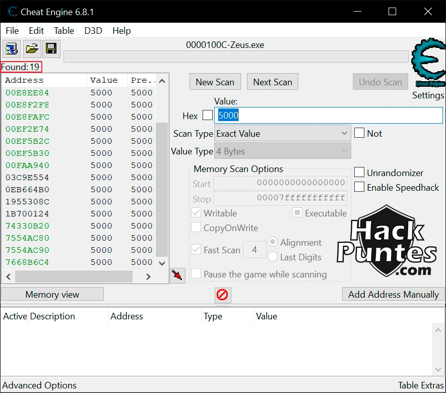
Task: Select the Alignment radio button
Action: pos(273,242)
